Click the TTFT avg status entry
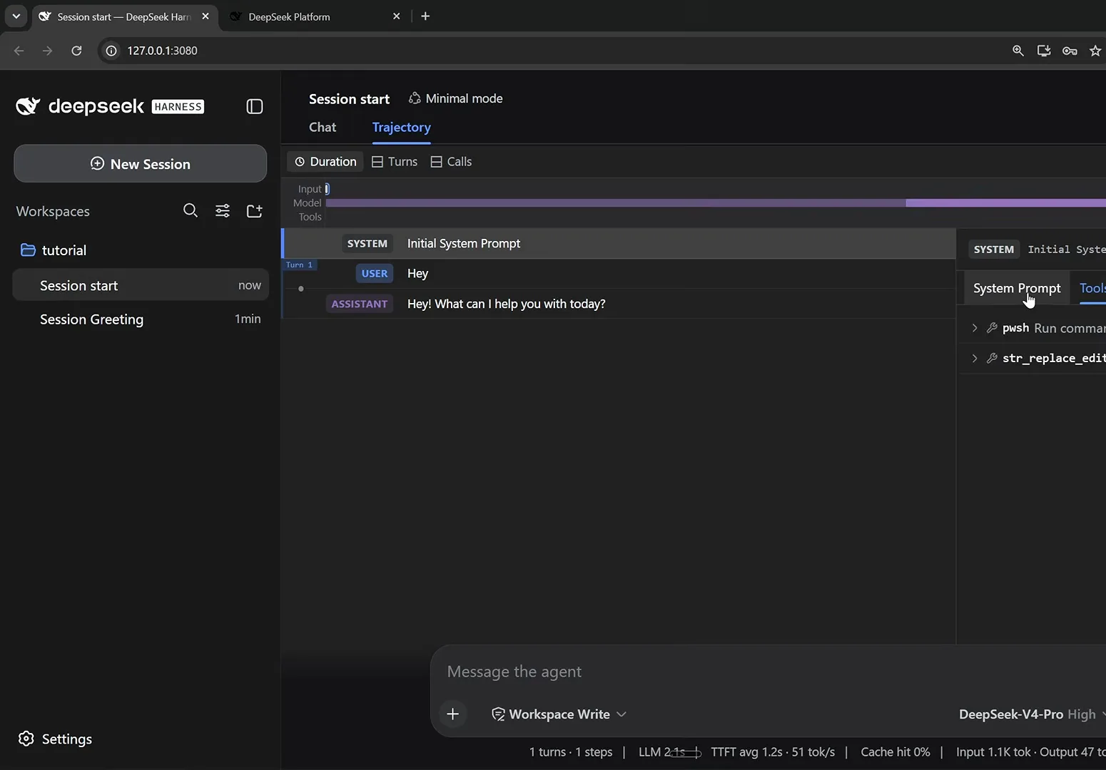Screen dimensions: 1106x770 773,752
